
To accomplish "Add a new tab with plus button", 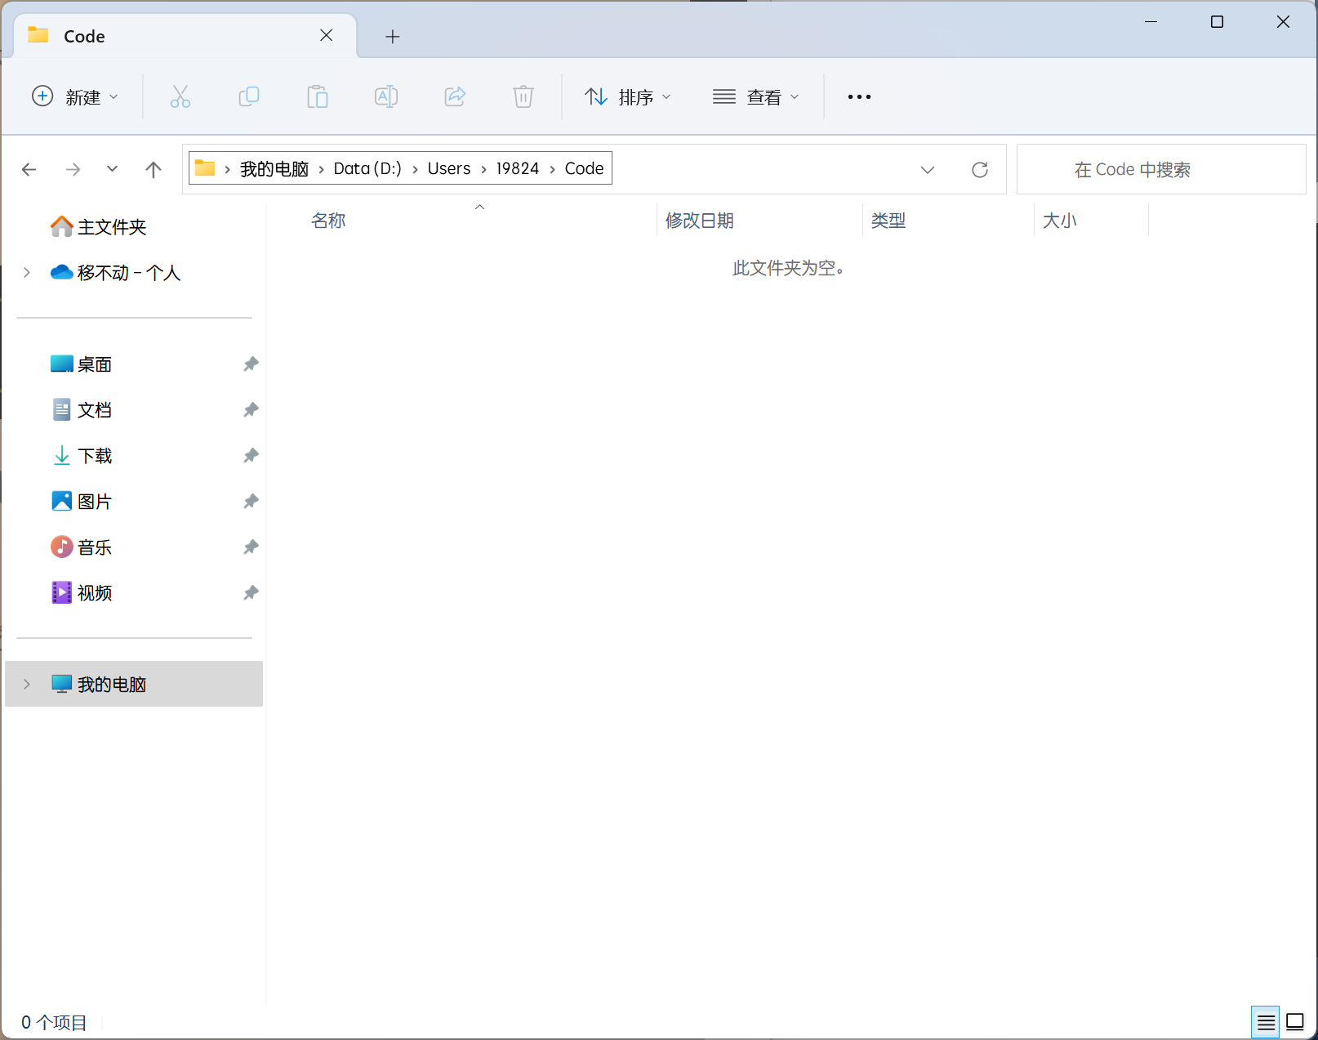I will pyautogui.click(x=393, y=36).
